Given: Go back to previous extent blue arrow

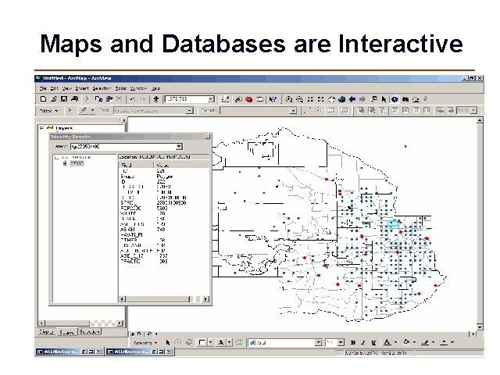Looking at the screenshot, I should click(x=352, y=99).
